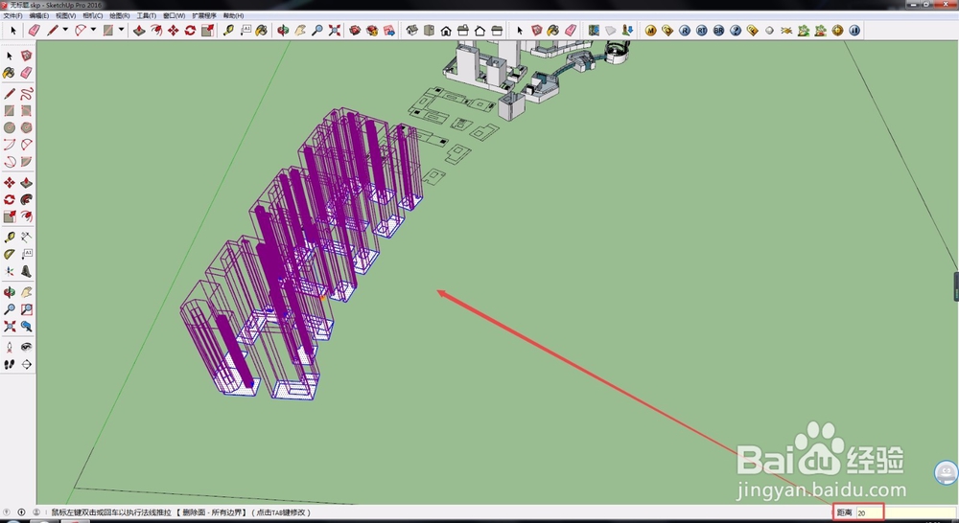This screenshot has height=523, width=959.
Task: Select the Text label tool in top toolbar
Action: tap(246, 30)
